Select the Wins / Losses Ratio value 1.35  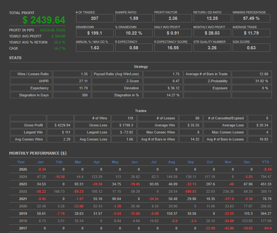tap(84, 74)
